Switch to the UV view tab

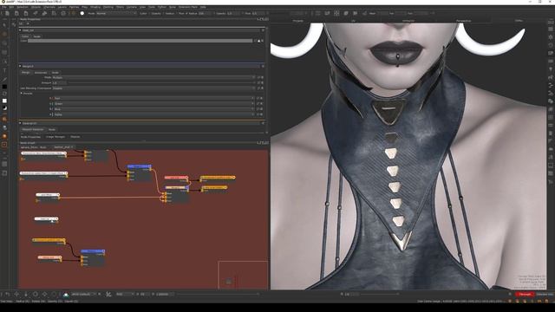353,21
